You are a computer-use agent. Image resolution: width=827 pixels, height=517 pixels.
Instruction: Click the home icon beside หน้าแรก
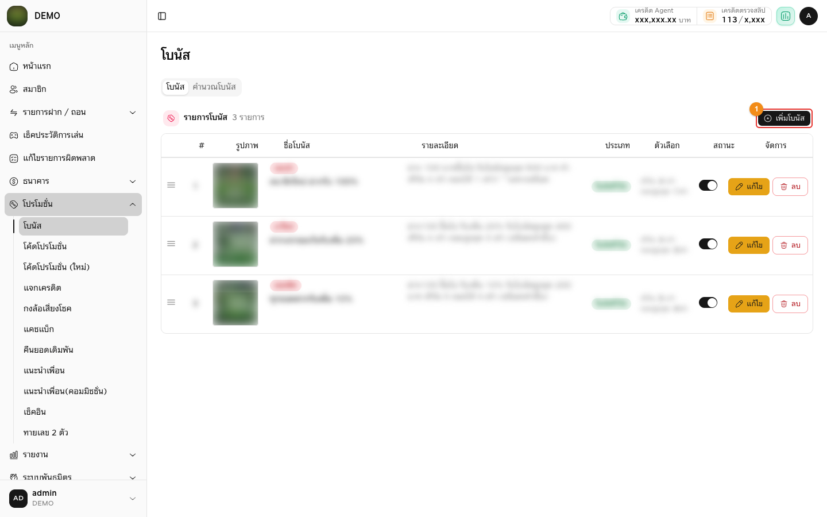[14, 67]
